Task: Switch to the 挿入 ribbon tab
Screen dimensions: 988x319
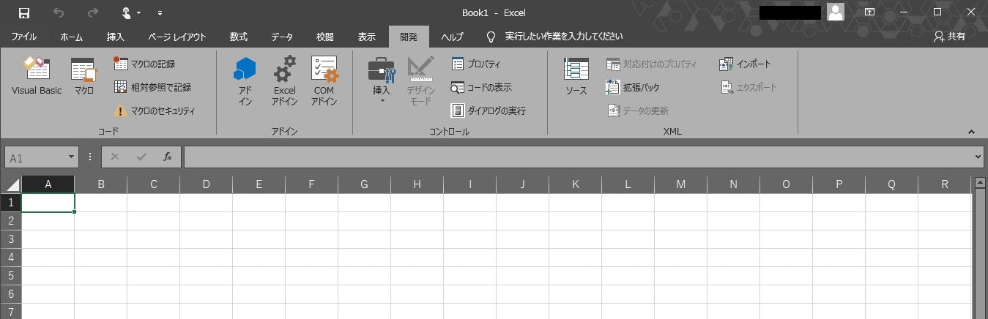Action: (x=116, y=37)
